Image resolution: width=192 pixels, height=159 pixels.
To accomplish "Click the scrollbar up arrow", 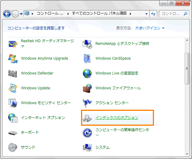I will pyautogui.click(x=187, y=41).
